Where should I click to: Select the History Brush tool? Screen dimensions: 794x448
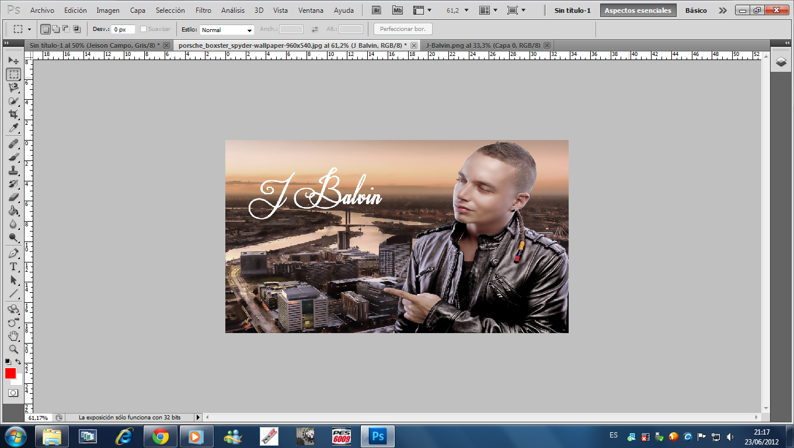[13, 184]
